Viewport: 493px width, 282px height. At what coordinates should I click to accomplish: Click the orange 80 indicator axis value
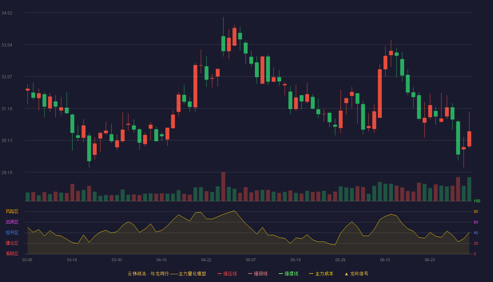[476, 212]
